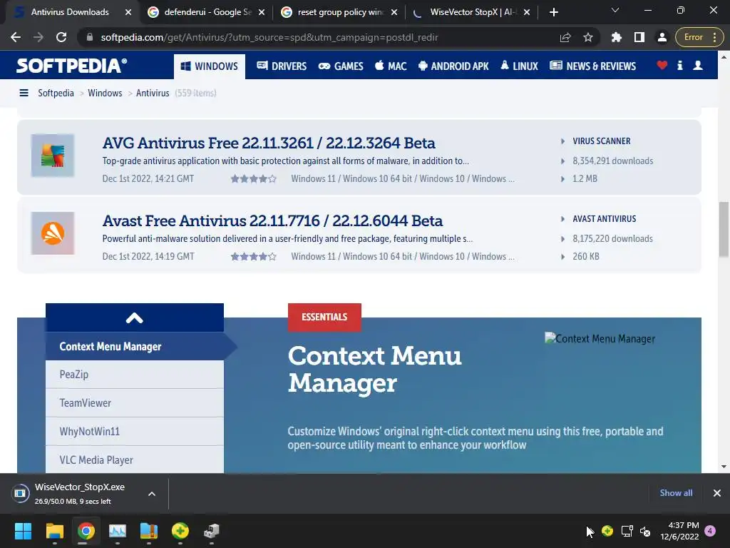Click the Softpedia info icon
Viewport: 730px width, 548px height.
click(679, 65)
